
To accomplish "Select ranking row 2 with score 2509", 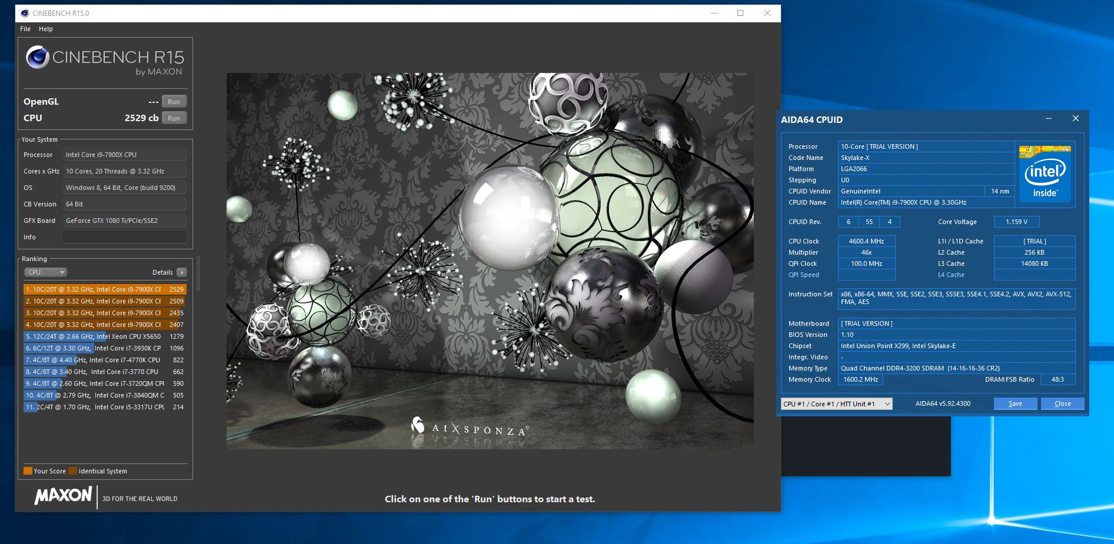I will coord(105,301).
